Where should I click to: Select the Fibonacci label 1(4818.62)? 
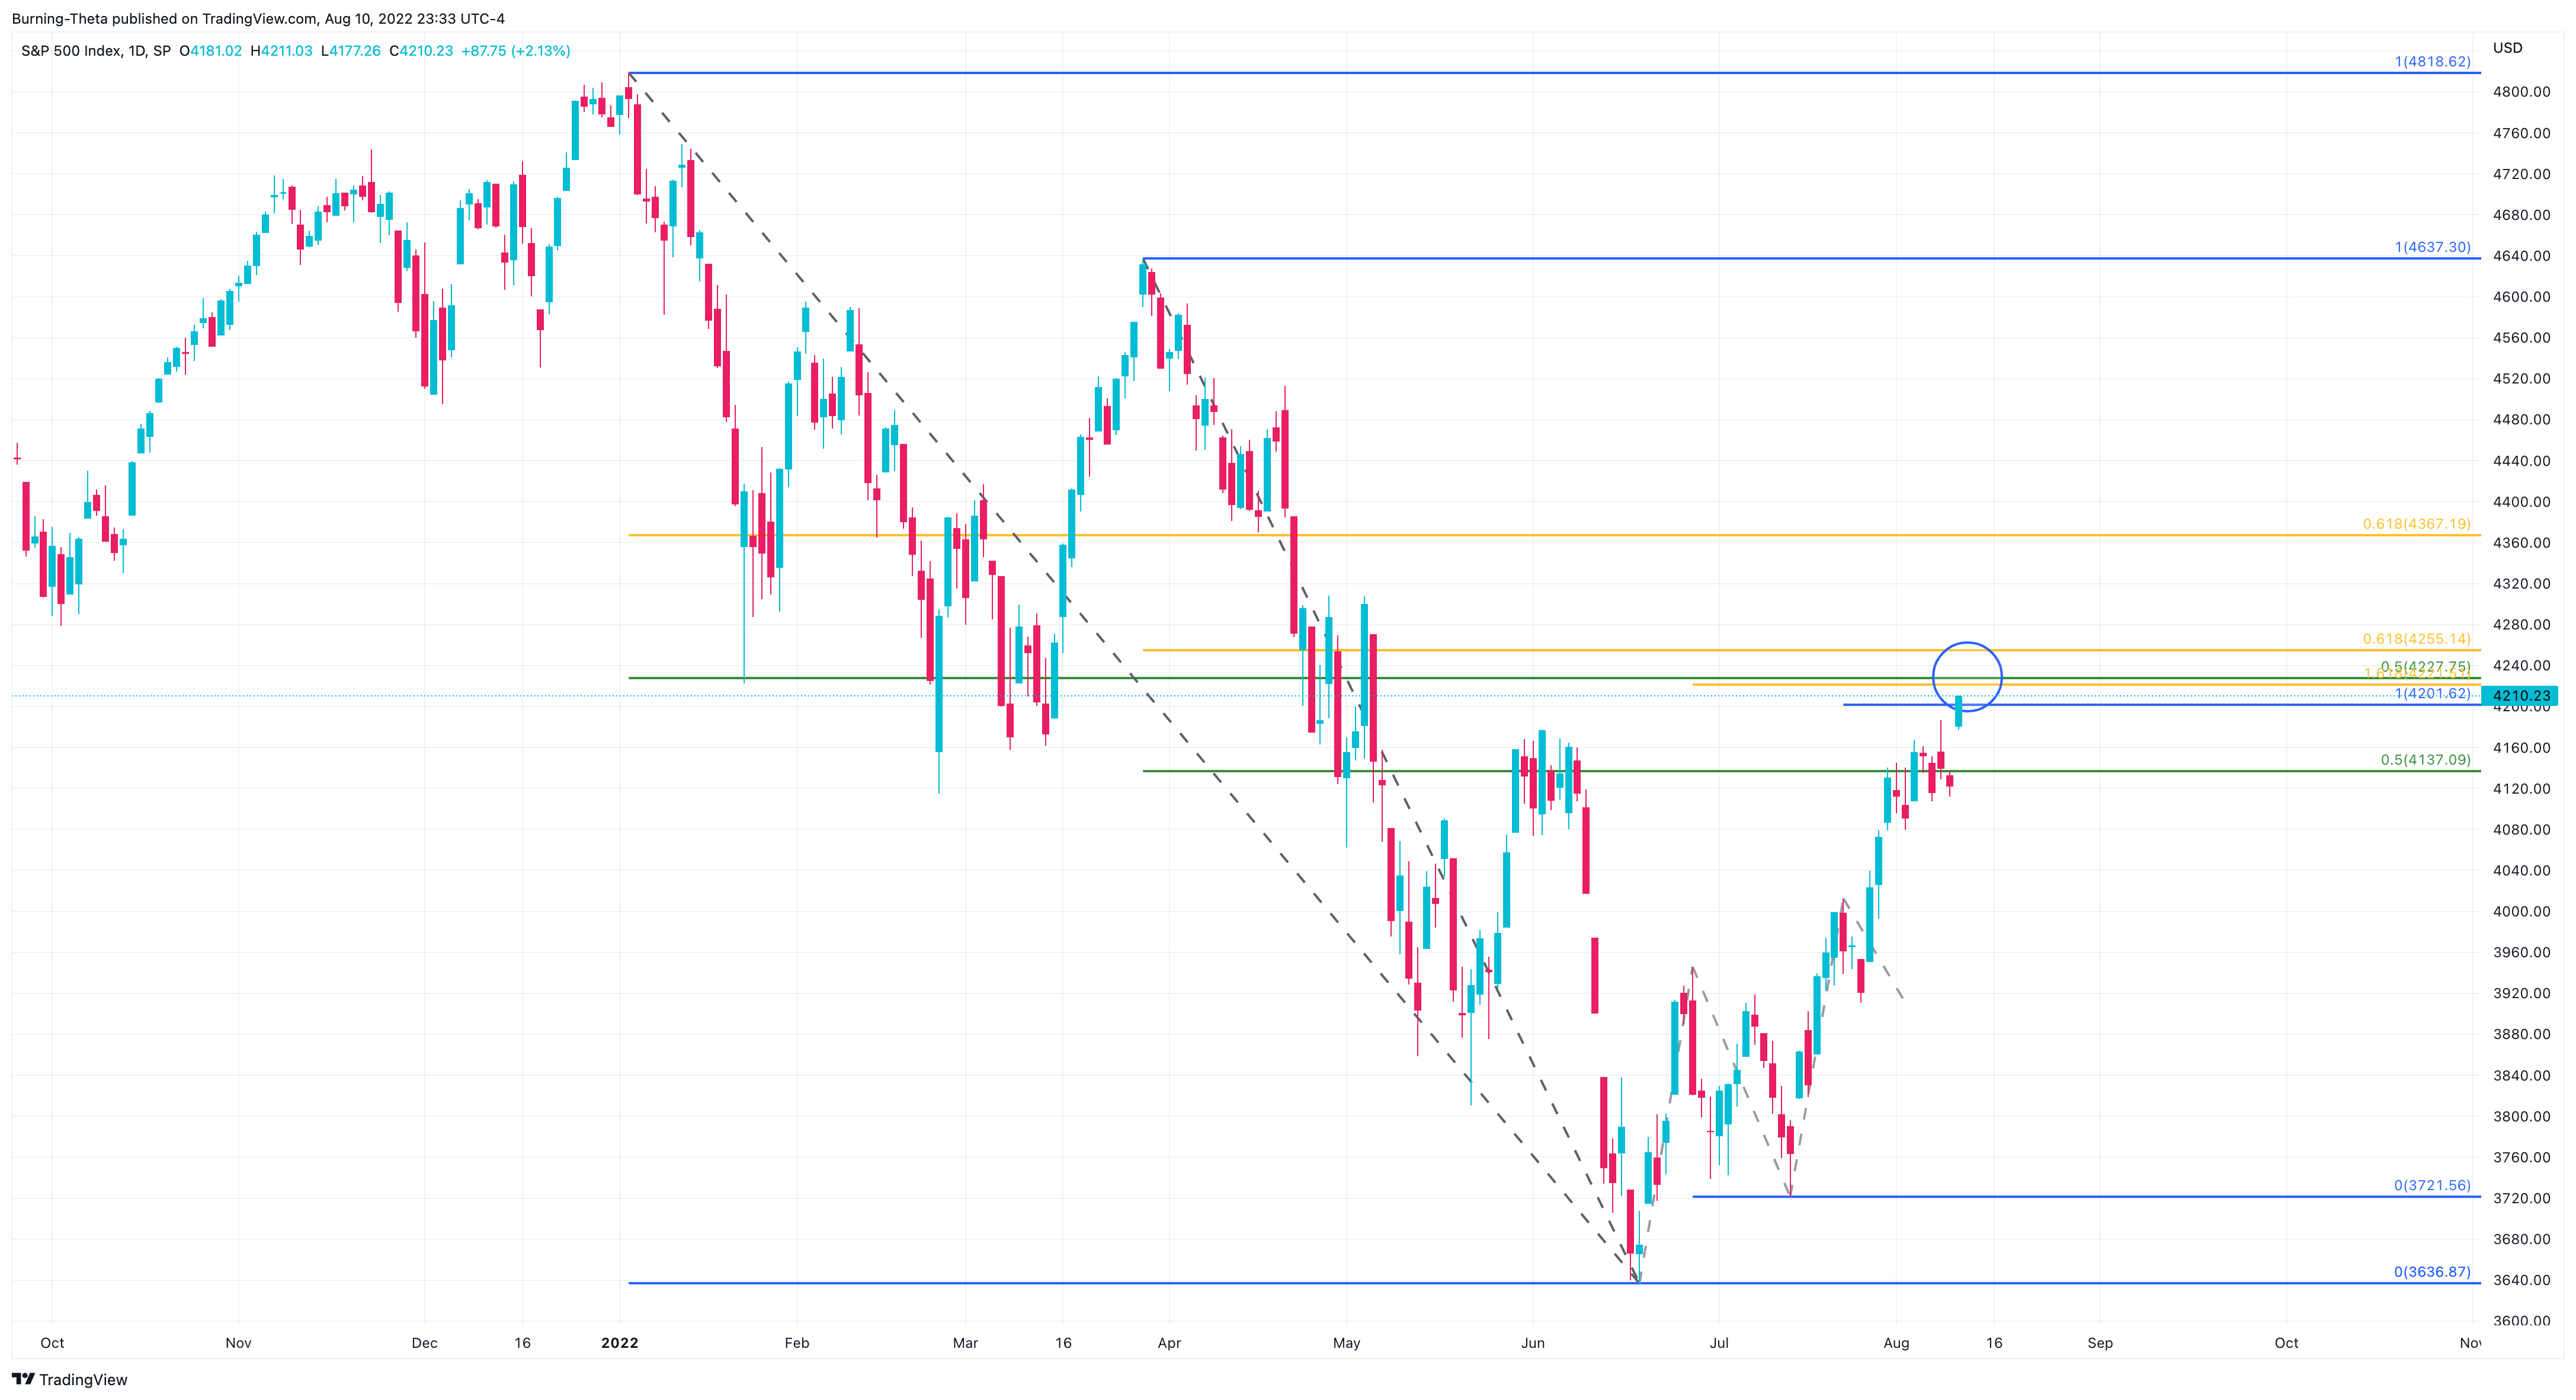(x=2432, y=61)
